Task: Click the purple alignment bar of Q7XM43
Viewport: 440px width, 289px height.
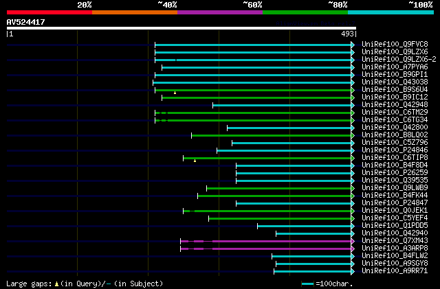Action: pos(266,242)
